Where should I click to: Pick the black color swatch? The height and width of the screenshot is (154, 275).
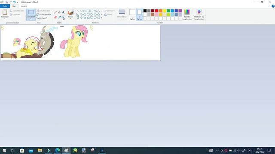pyautogui.click(x=145, y=11)
